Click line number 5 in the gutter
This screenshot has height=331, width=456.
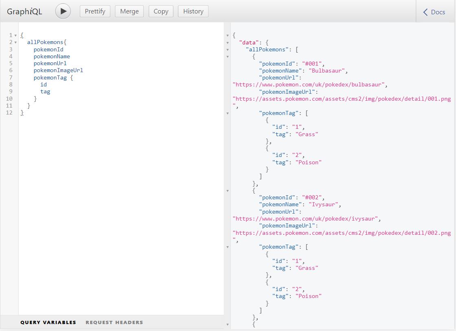click(x=11, y=64)
